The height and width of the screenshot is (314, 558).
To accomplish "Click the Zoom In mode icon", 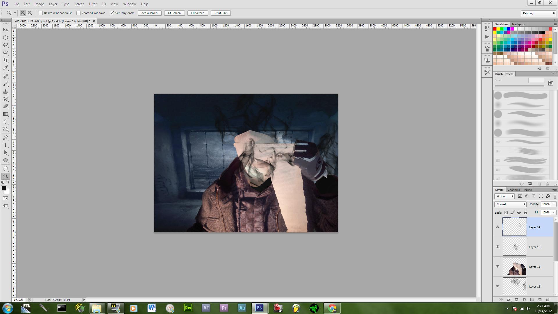I will click(23, 13).
